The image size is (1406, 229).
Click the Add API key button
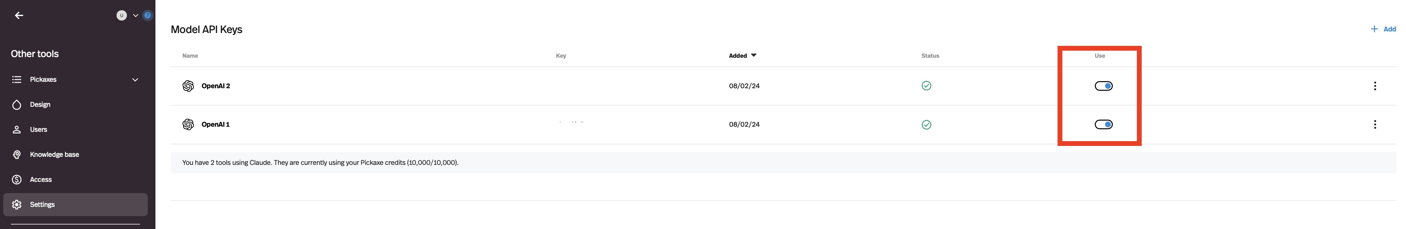pyautogui.click(x=1383, y=29)
